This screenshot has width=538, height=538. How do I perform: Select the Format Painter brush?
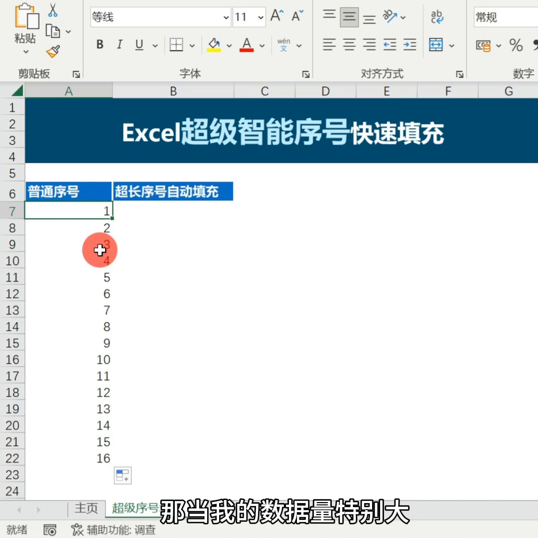click(53, 51)
